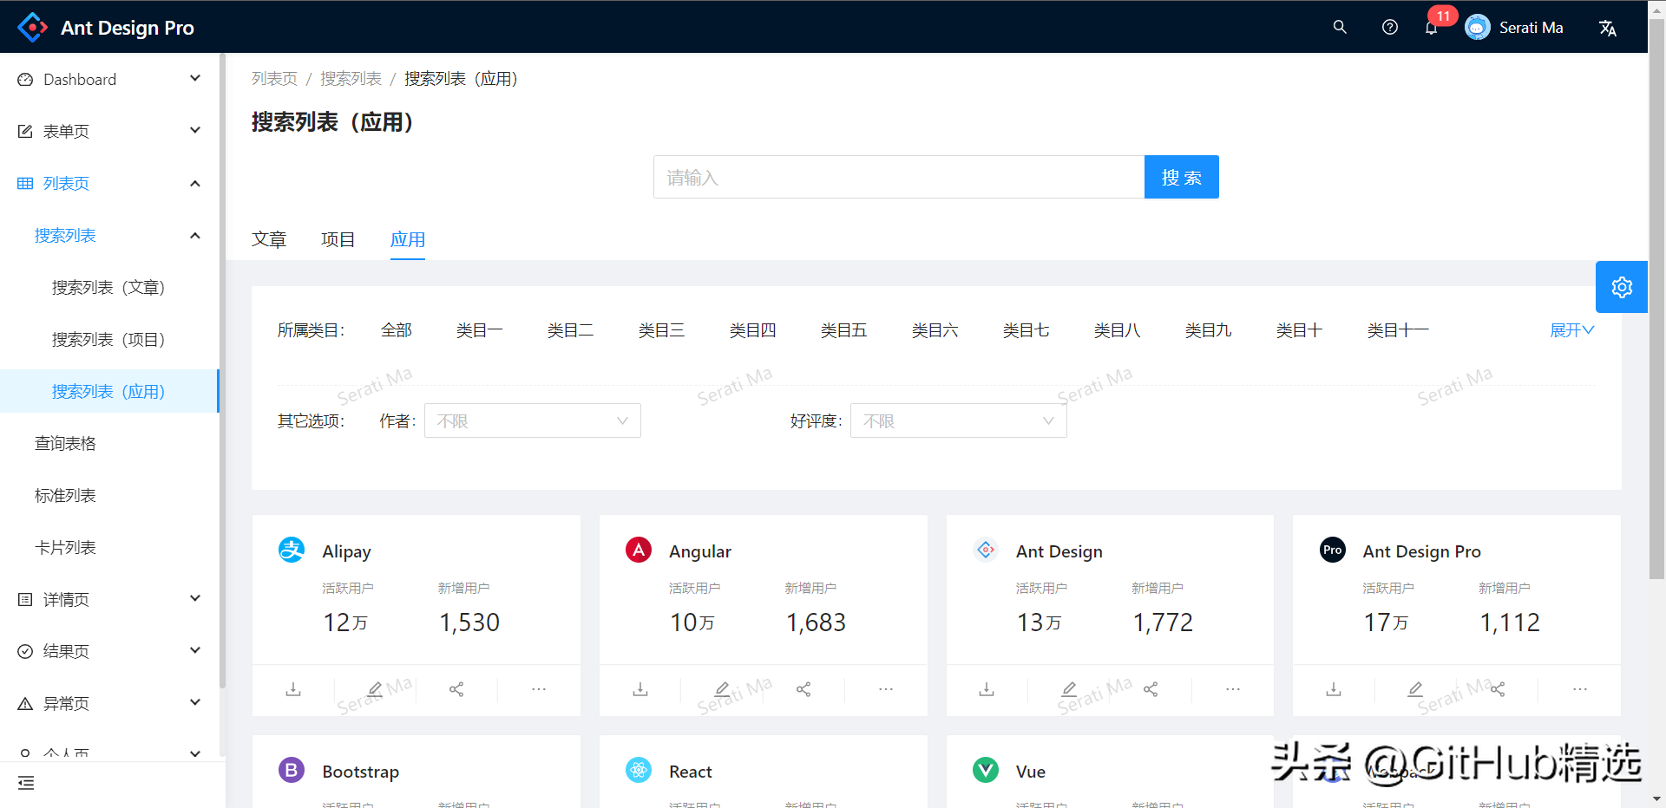Open the 好评度 dropdown

coord(957,420)
